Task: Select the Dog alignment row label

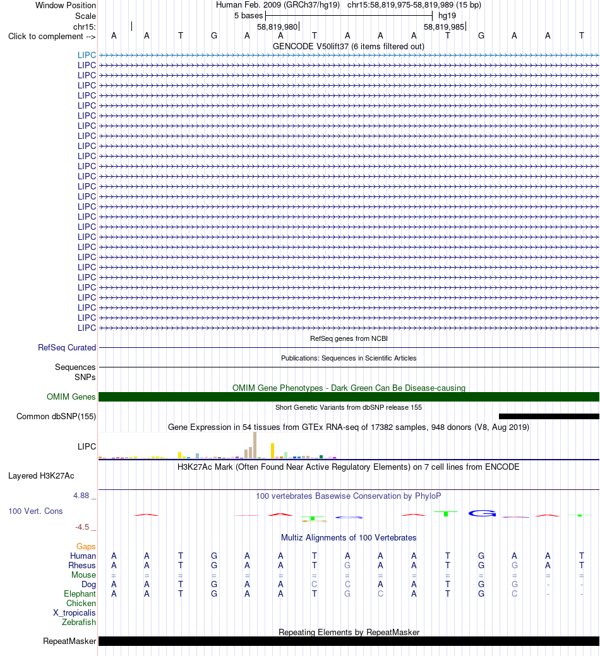Action: tap(88, 585)
